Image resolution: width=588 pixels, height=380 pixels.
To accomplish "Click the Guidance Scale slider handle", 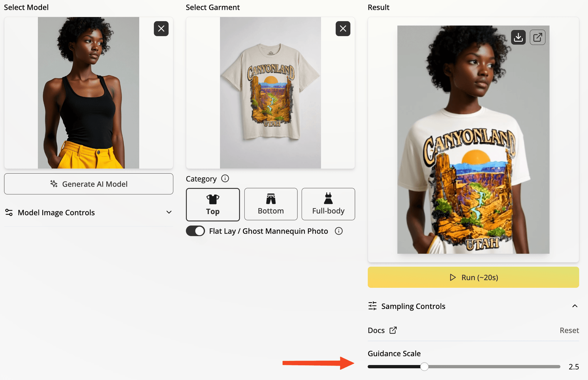I will click(424, 367).
